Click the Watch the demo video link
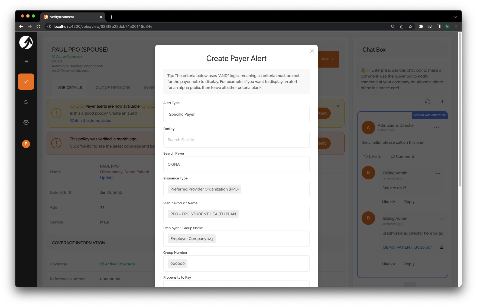This screenshot has width=477, height=307. [x=90, y=121]
